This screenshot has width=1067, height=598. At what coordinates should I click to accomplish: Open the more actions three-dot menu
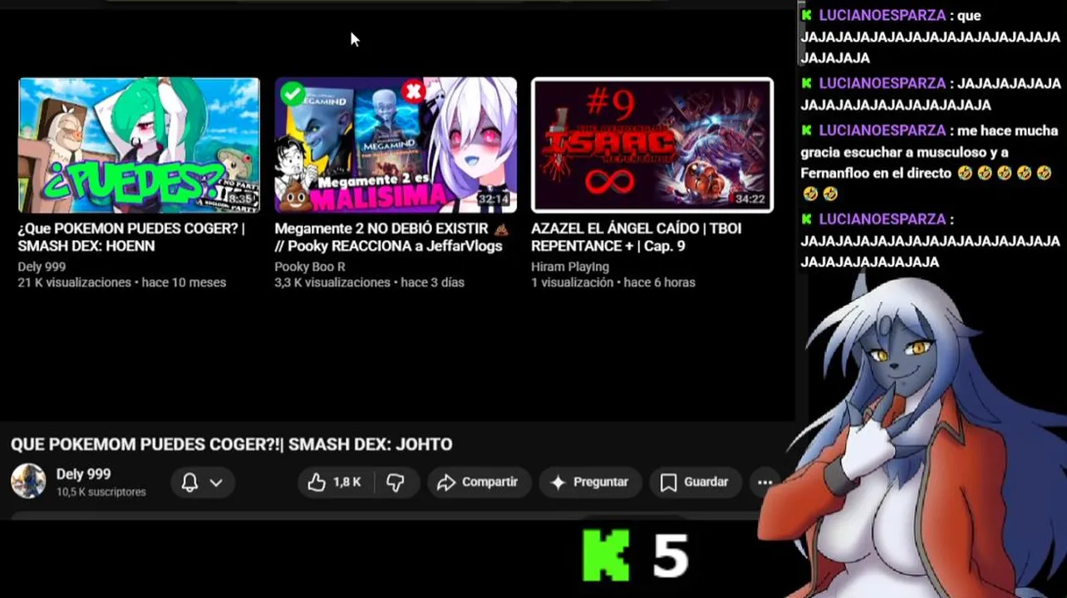pos(765,482)
